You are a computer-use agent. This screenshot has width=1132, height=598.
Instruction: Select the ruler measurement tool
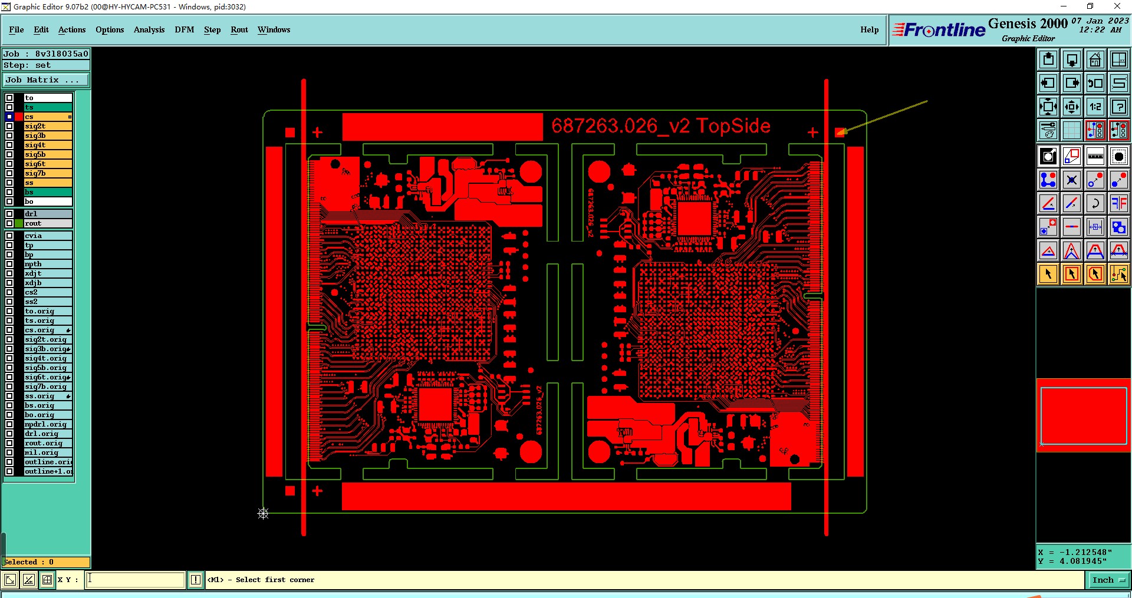click(x=1095, y=156)
